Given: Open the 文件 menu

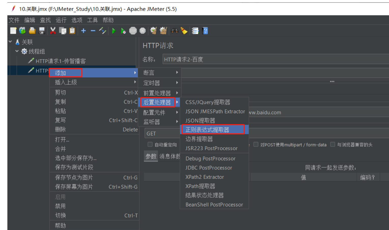Looking at the screenshot, I should pyautogui.click(x=14, y=20).
